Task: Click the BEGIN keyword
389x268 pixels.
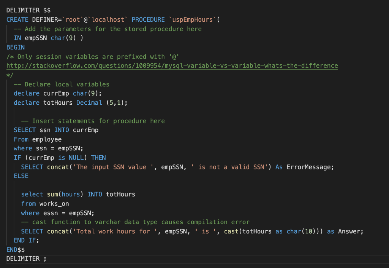Action: [16, 47]
